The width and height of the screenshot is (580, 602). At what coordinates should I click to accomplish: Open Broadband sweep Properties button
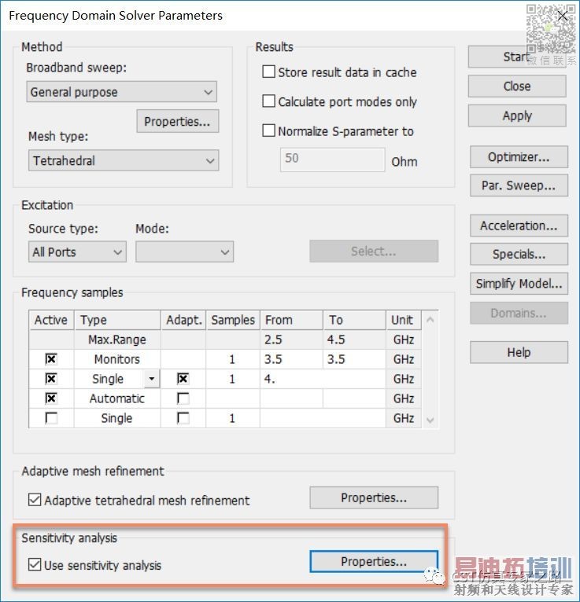tap(178, 121)
